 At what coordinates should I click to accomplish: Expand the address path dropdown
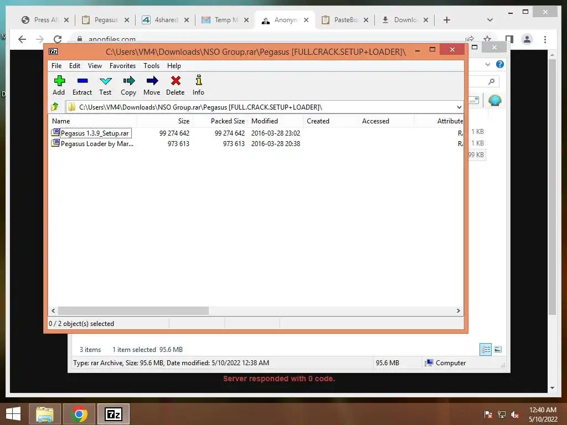point(459,107)
